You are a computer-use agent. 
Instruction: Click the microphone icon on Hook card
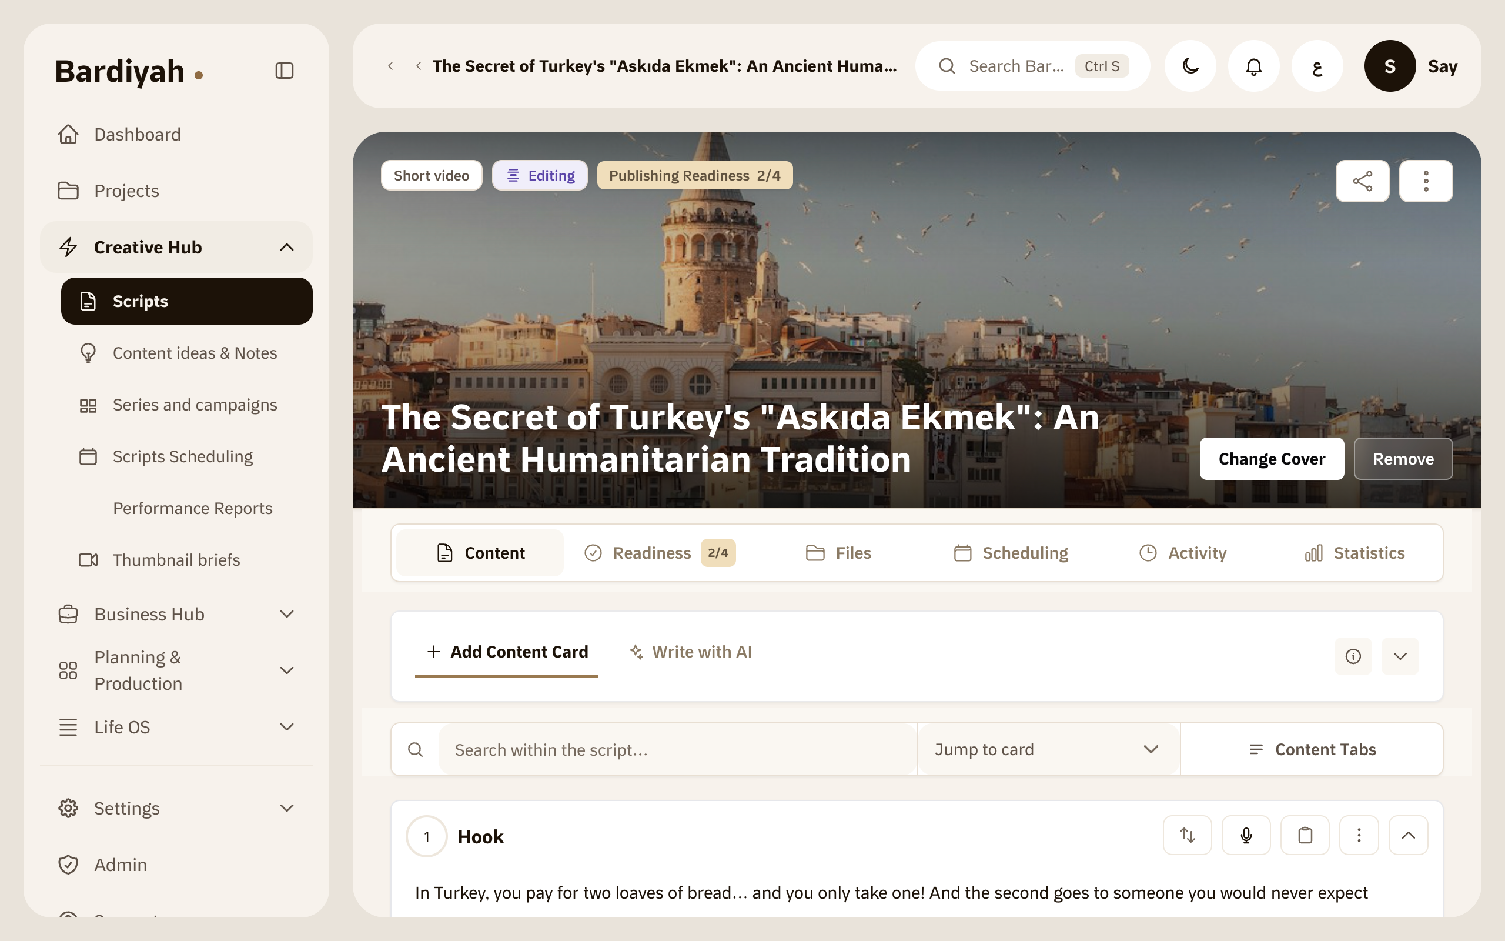[1246, 835]
